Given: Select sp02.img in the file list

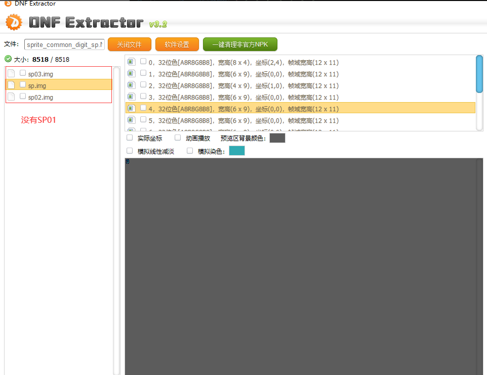Looking at the screenshot, I should pos(40,97).
